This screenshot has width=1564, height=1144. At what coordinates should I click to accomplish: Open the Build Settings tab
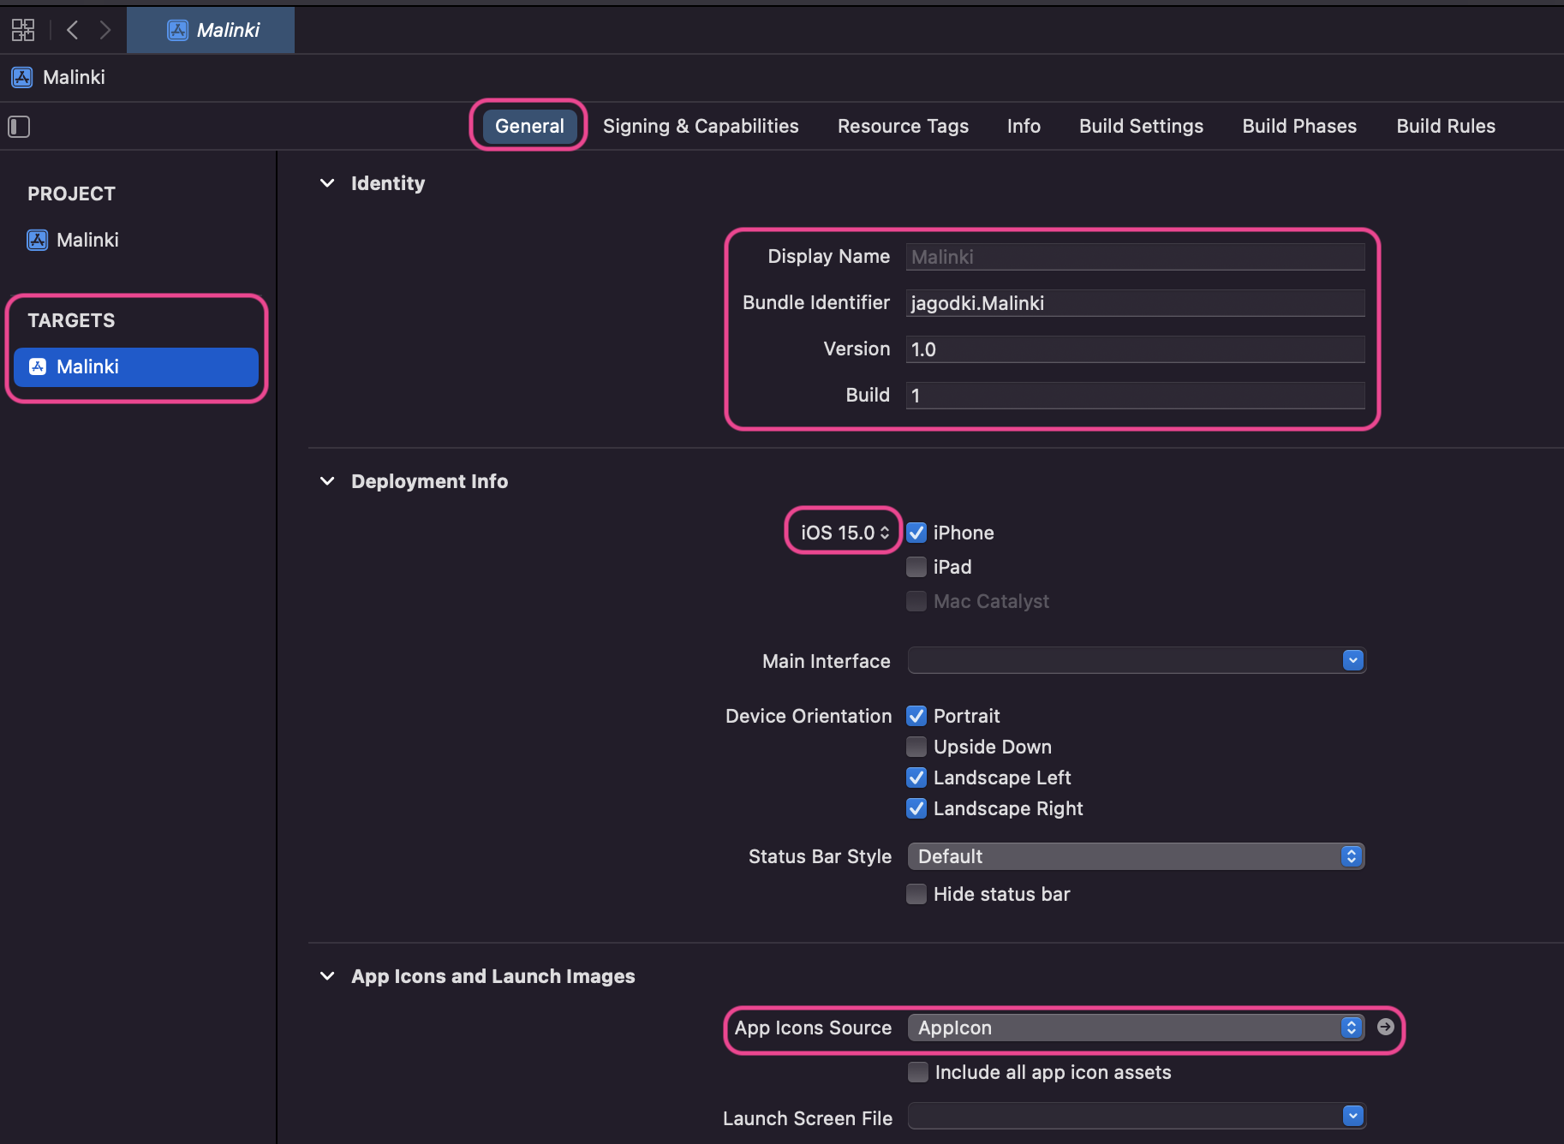click(1141, 126)
